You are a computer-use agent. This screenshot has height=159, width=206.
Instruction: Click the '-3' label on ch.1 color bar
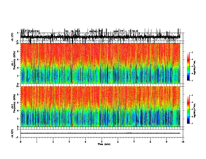coord(192,52)
